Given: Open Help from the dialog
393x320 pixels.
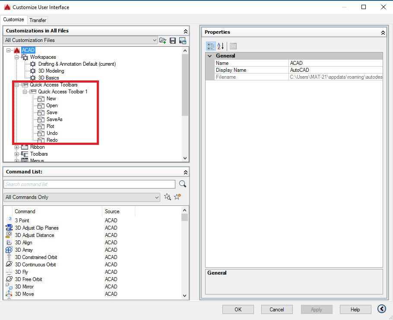Looking at the screenshot, I should click(x=355, y=309).
